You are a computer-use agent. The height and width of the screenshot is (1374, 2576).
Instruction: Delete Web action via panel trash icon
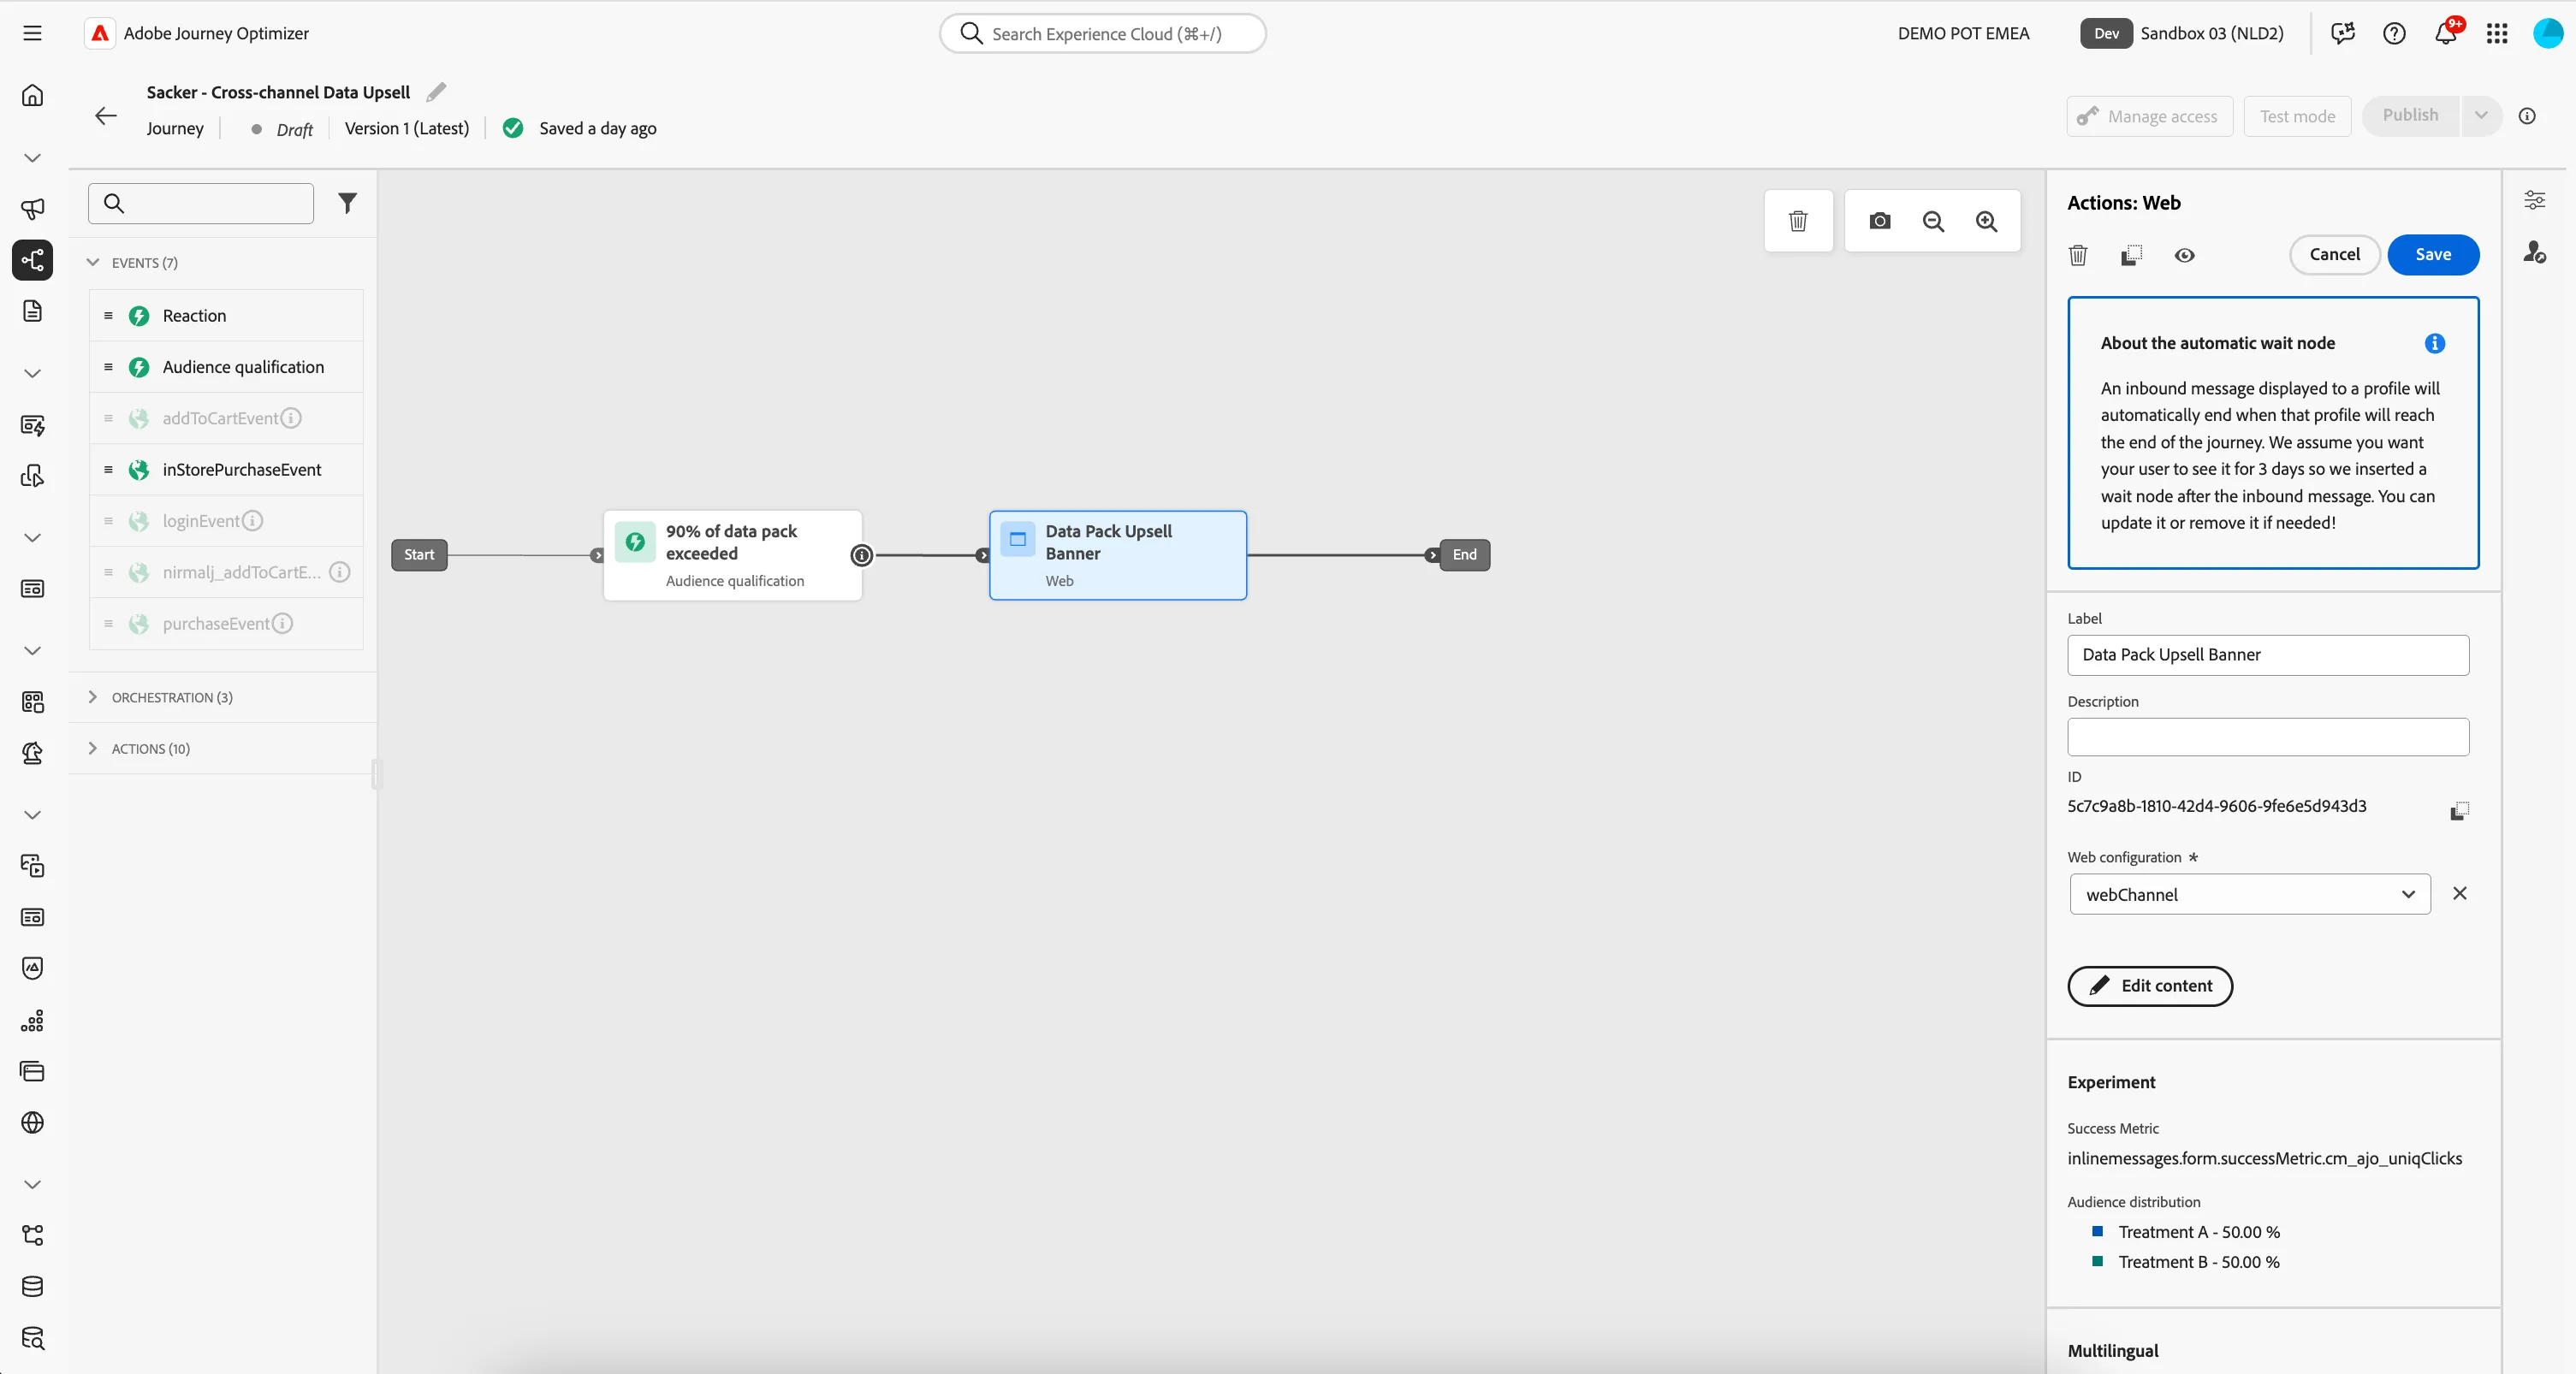(2078, 255)
